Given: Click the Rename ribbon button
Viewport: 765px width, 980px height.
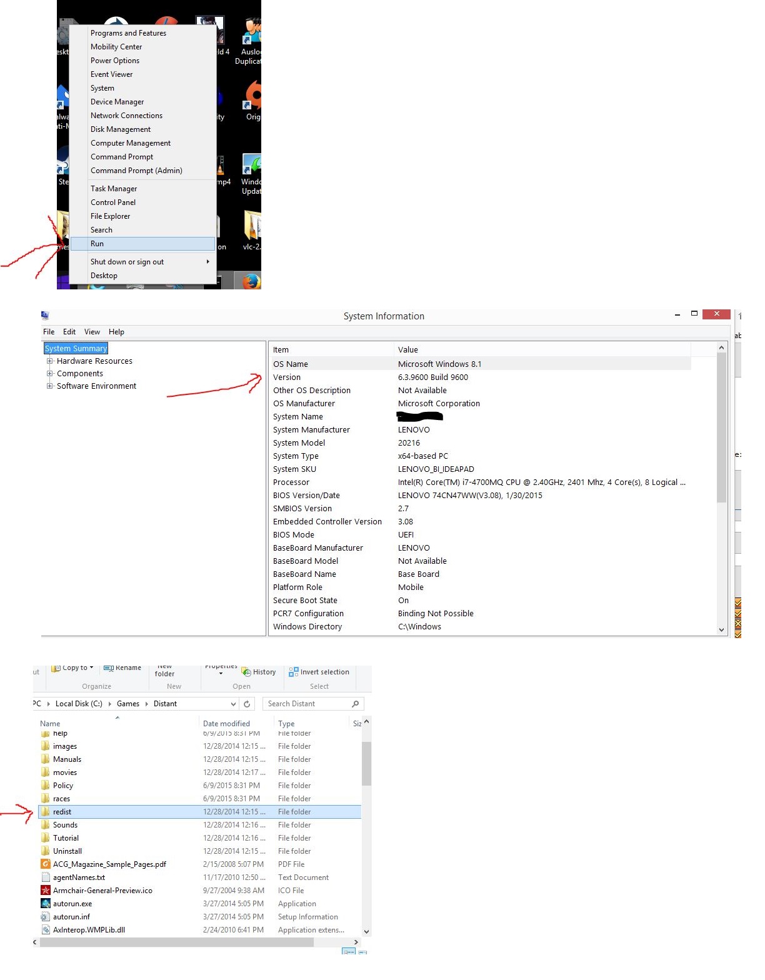Looking at the screenshot, I should 122,668.
